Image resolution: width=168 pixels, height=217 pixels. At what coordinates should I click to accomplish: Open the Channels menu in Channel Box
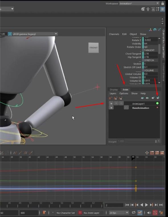point(114,34)
